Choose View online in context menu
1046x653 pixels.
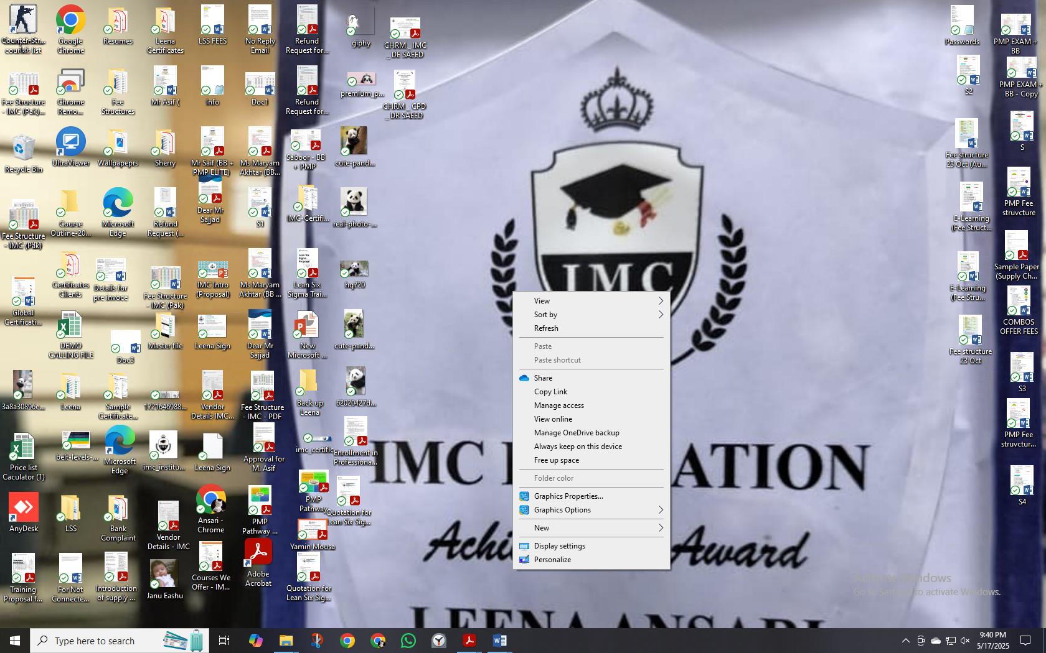[591, 419]
